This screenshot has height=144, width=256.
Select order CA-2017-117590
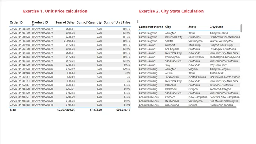[20, 41]
